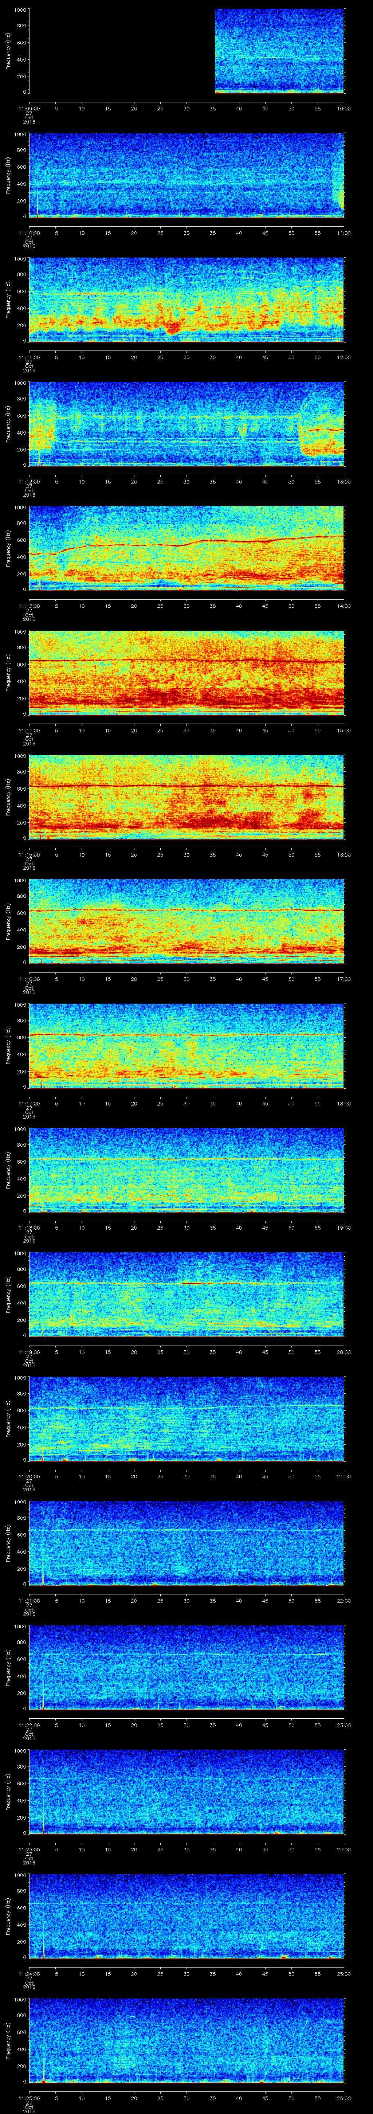This screenshot has height=2114, width=373.
Task: Select the "11:15:00" start time label
Action: pos(30,854)
